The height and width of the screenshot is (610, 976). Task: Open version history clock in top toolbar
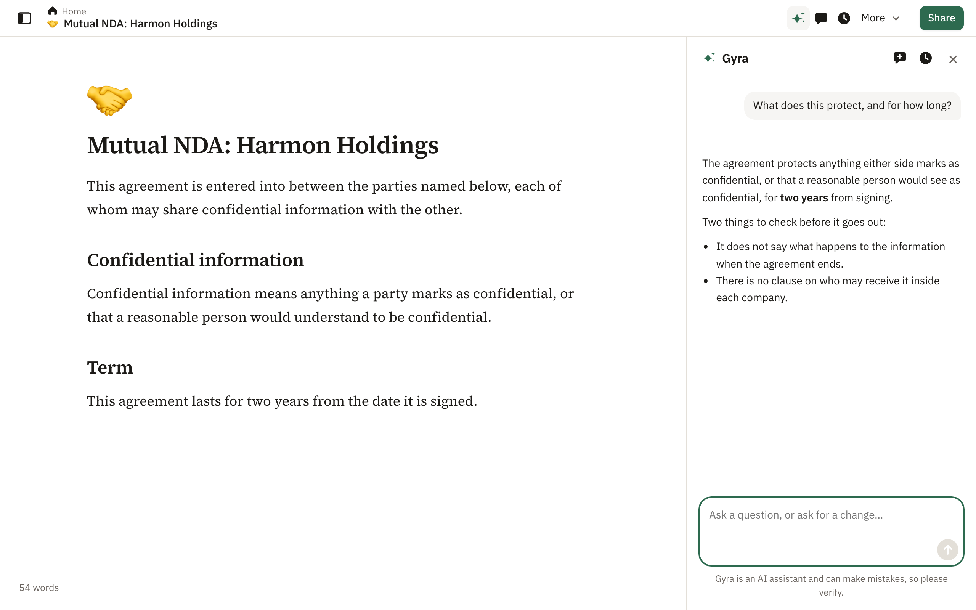[x=844, y=18]
